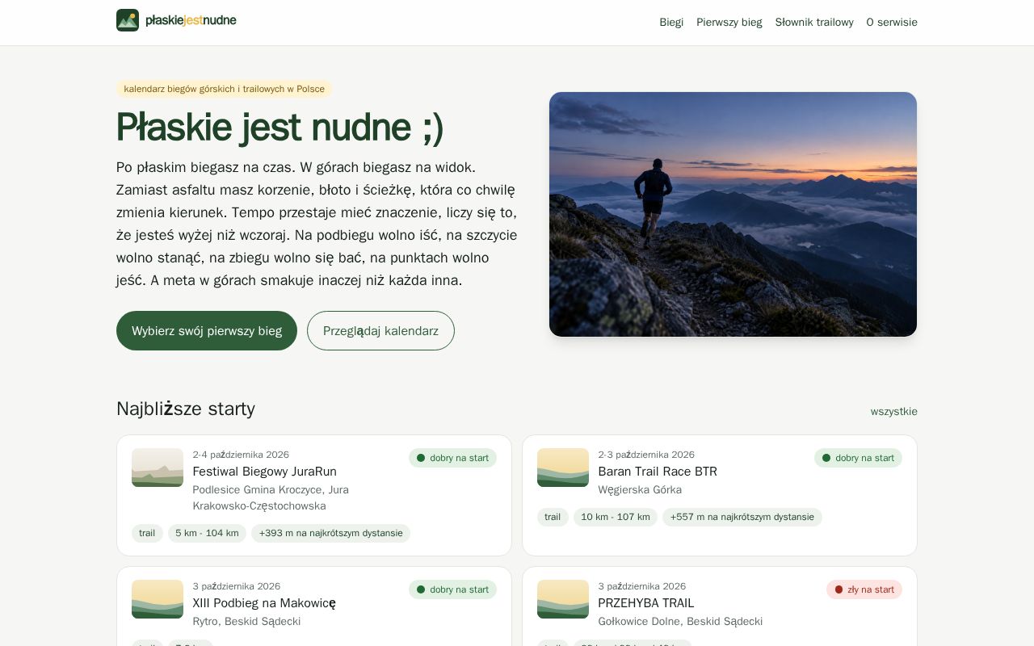Click the trail tag on Baran Trail card
Image resolution: width=1034 pixels, height=646 pixels.
pyautogui.click(x=553, y=517)
